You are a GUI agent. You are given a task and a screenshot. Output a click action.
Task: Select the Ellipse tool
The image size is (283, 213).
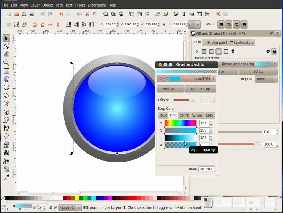point(6,87)
